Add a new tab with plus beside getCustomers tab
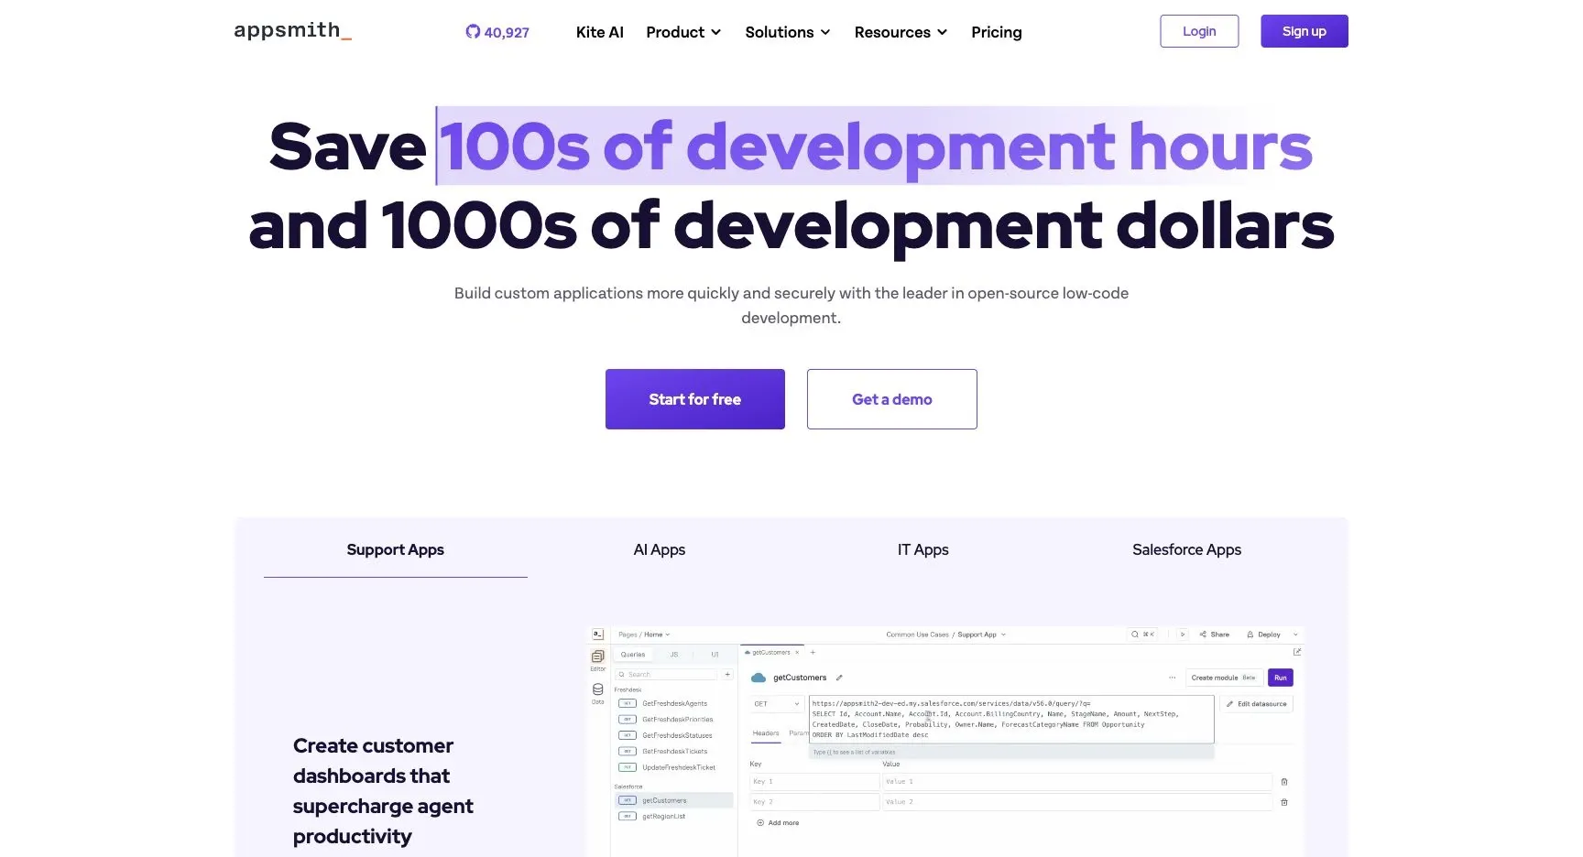This screenshot has height=857, width=1583. (x=813, y=652)
